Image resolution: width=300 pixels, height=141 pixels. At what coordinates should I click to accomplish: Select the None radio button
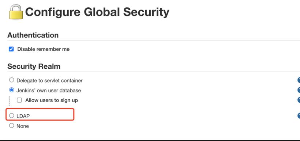(x=12, y=126)
